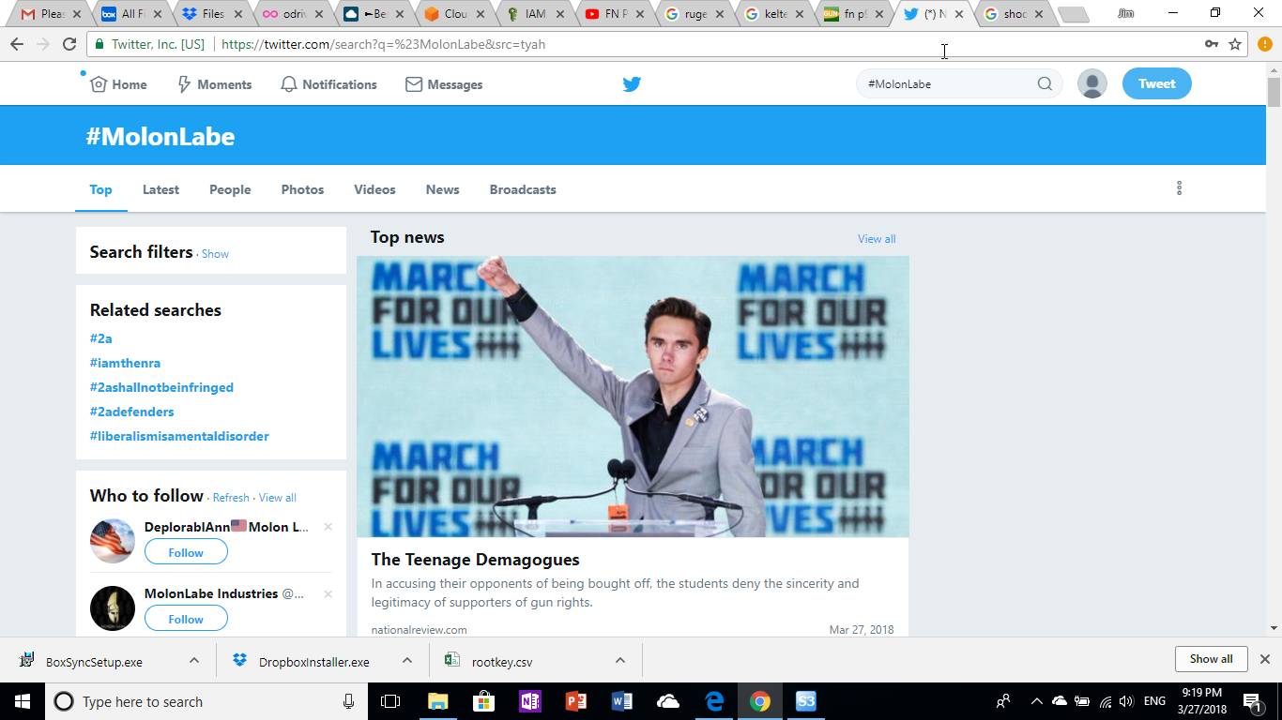The image size is (1282, 720).
Task: Open #2ashallnotbeinfringed related search
Action: pyautogui.click(x=161, y=387)
